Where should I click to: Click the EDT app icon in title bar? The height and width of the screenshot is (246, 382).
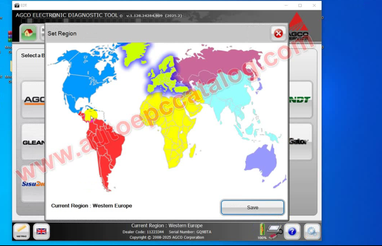(17, 5)
